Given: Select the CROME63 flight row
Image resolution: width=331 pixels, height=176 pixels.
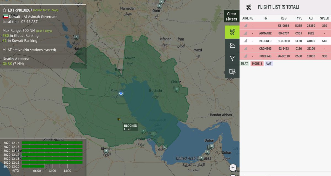Looking at the screenshot, I should click(x=285, y=49).
